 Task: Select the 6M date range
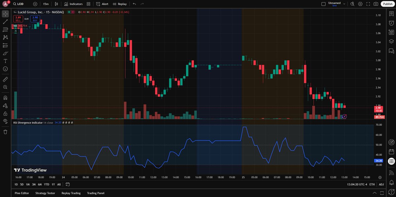click(x=40, y=184)
